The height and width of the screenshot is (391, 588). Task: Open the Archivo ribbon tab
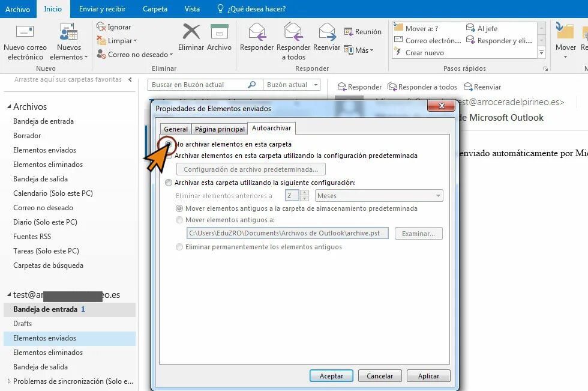coord(17,9)
